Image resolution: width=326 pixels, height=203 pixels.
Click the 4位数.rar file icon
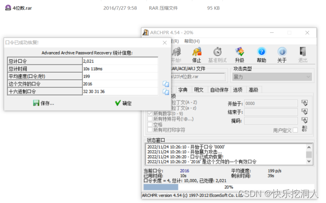(x=8, y=8)
